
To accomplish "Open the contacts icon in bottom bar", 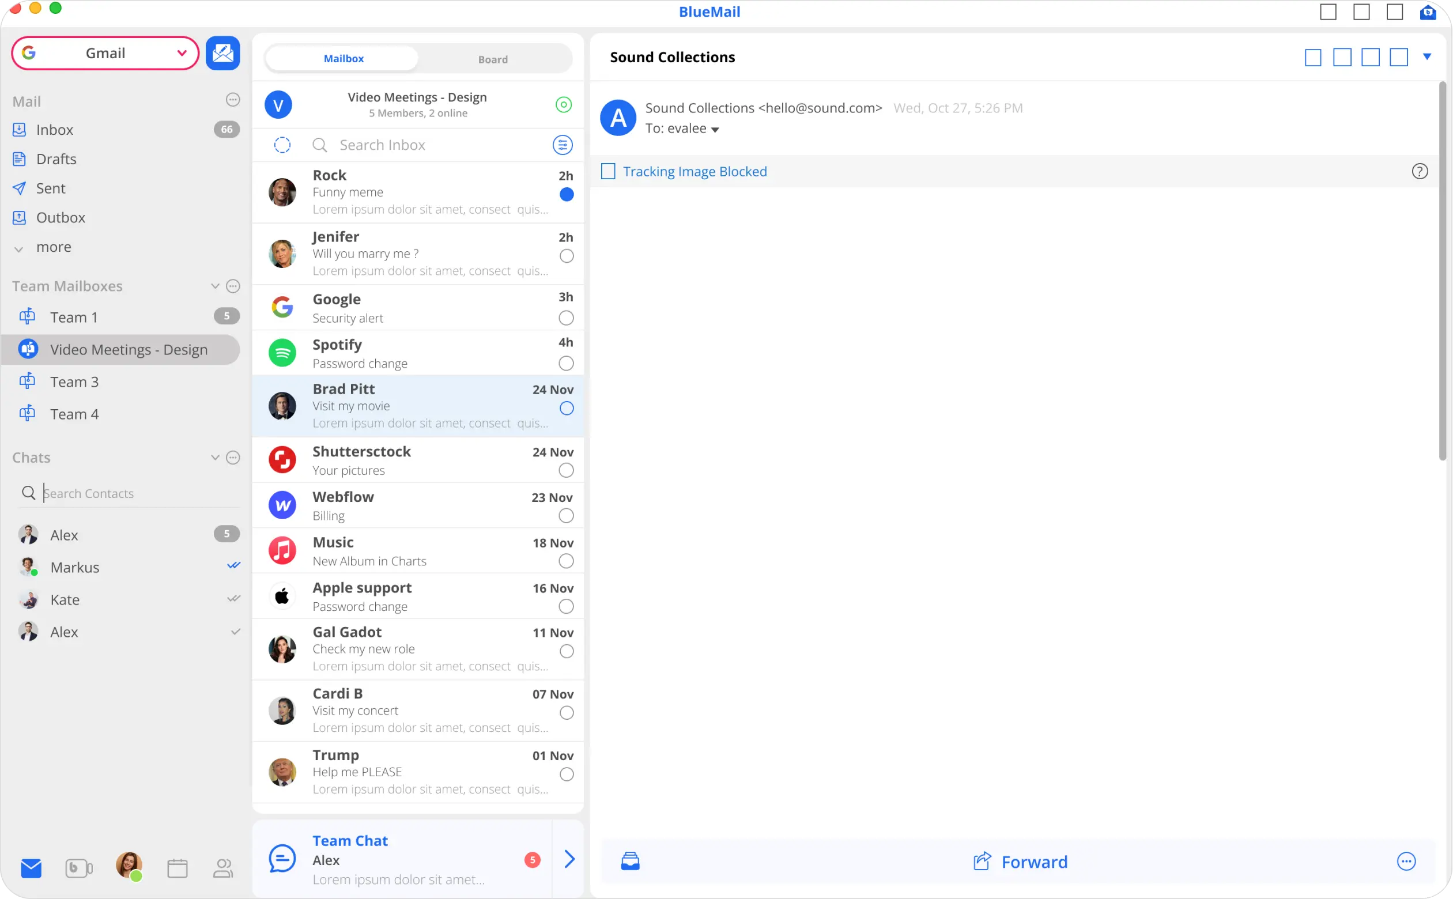I will pos(223,868).
